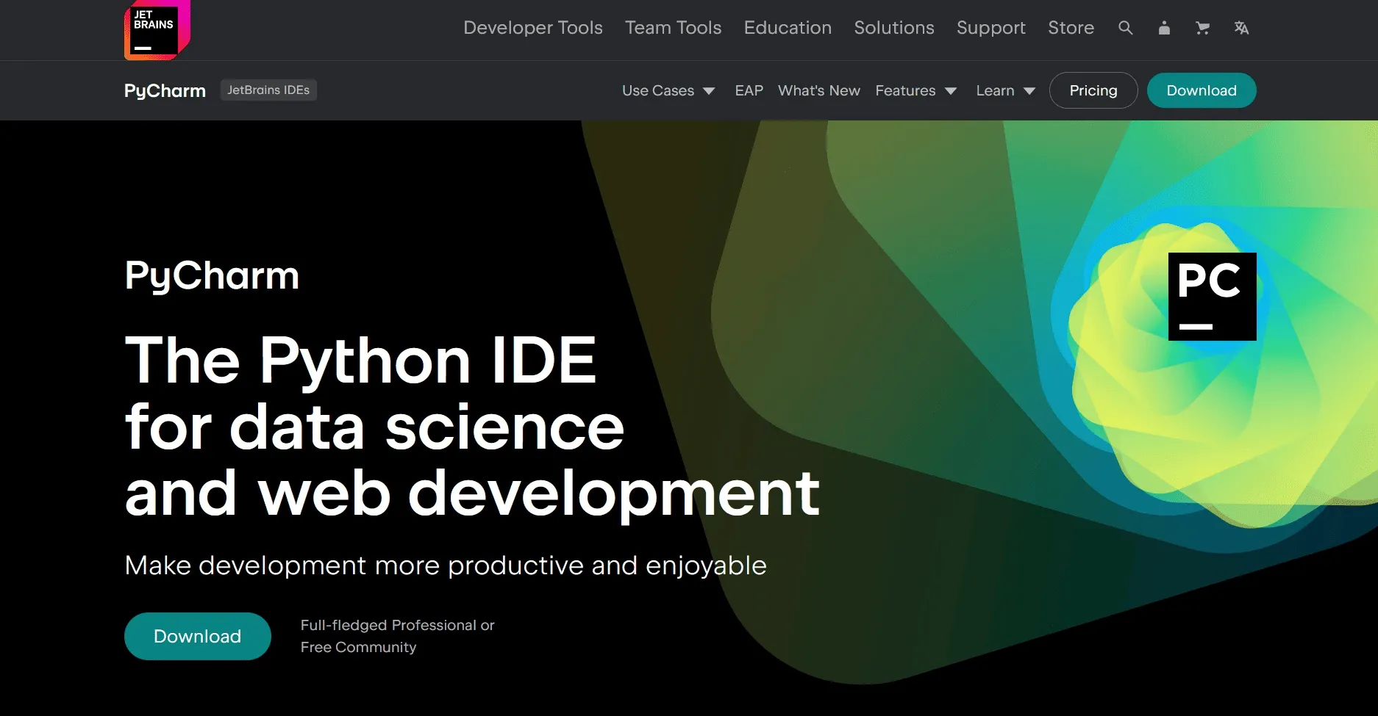The height and width of the screenshot is (716, 1378).
Task: Expand the Use Cases dropdown
Action: (666, 90)
